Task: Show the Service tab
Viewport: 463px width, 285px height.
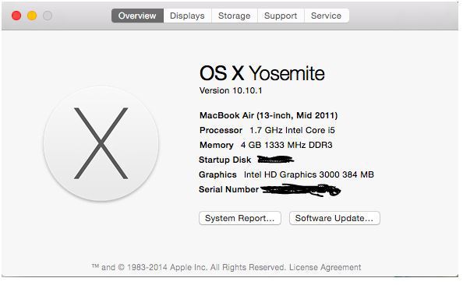Action: click(x=327, y=16)
